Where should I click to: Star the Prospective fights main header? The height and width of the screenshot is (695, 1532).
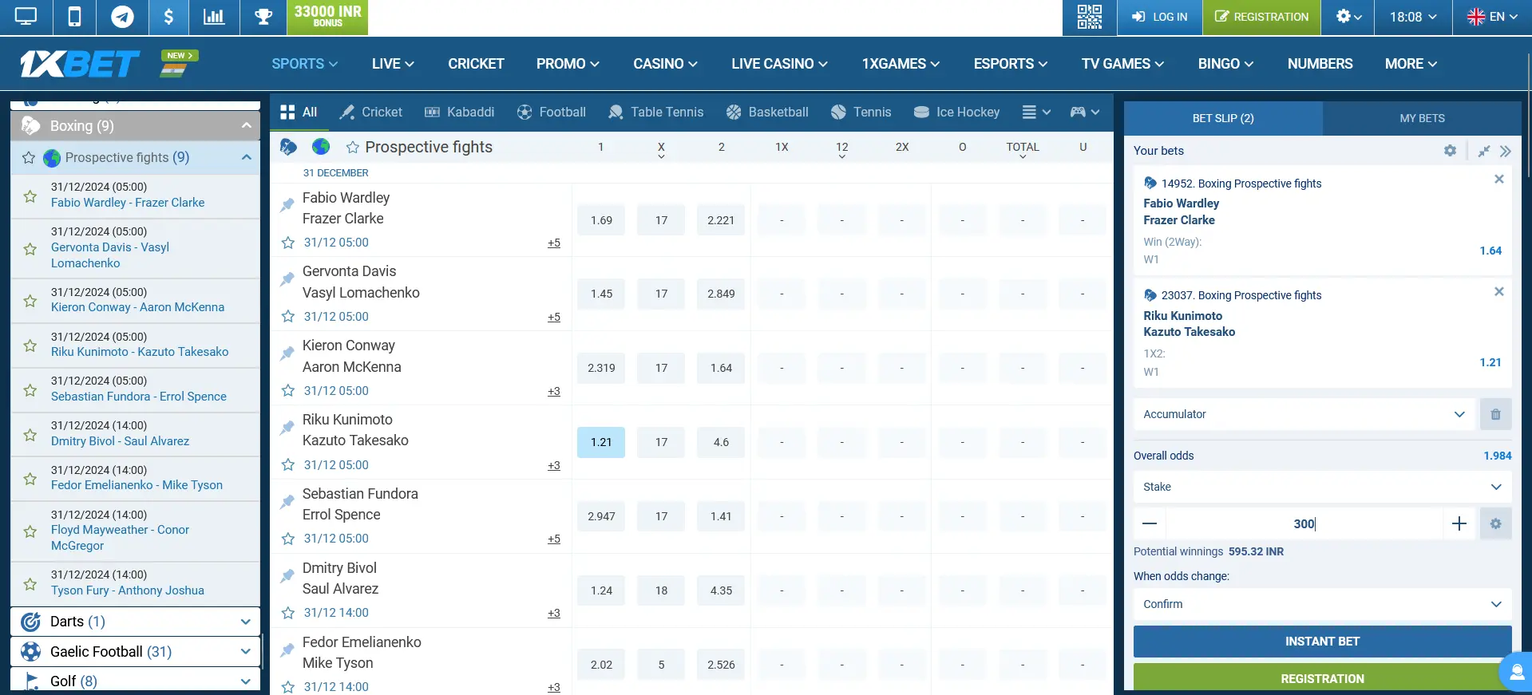coord(352,147)
